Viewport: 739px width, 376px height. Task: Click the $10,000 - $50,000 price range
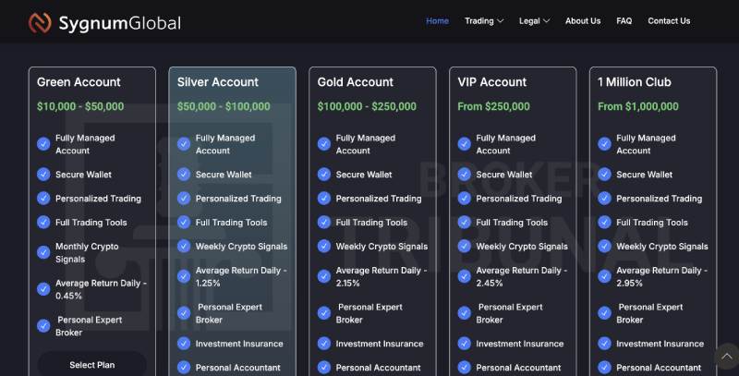tap(80, 106)
